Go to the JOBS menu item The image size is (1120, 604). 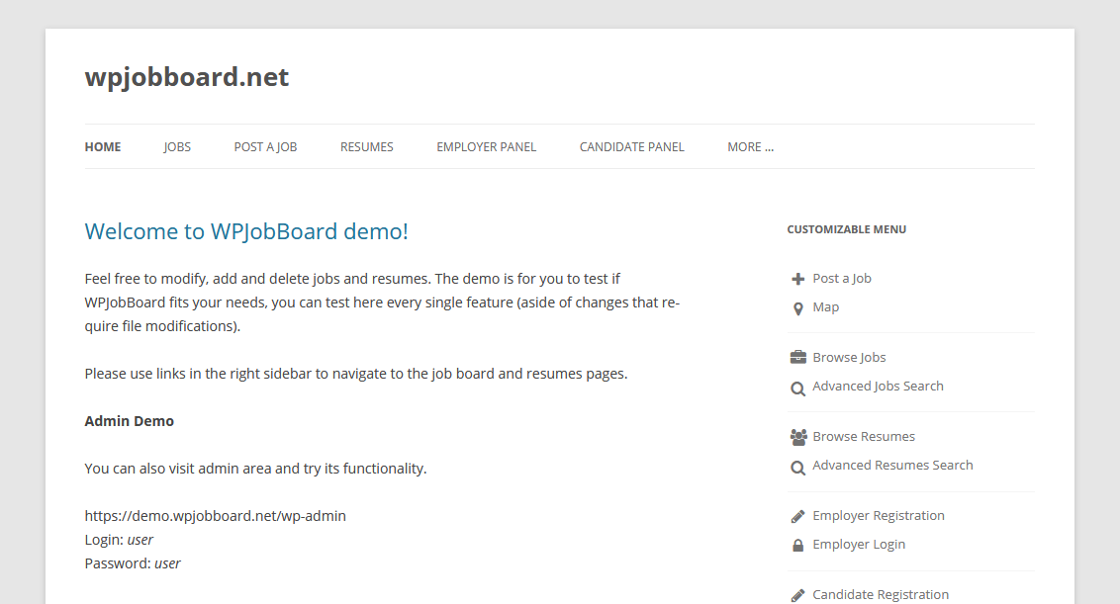coord(177,147)
